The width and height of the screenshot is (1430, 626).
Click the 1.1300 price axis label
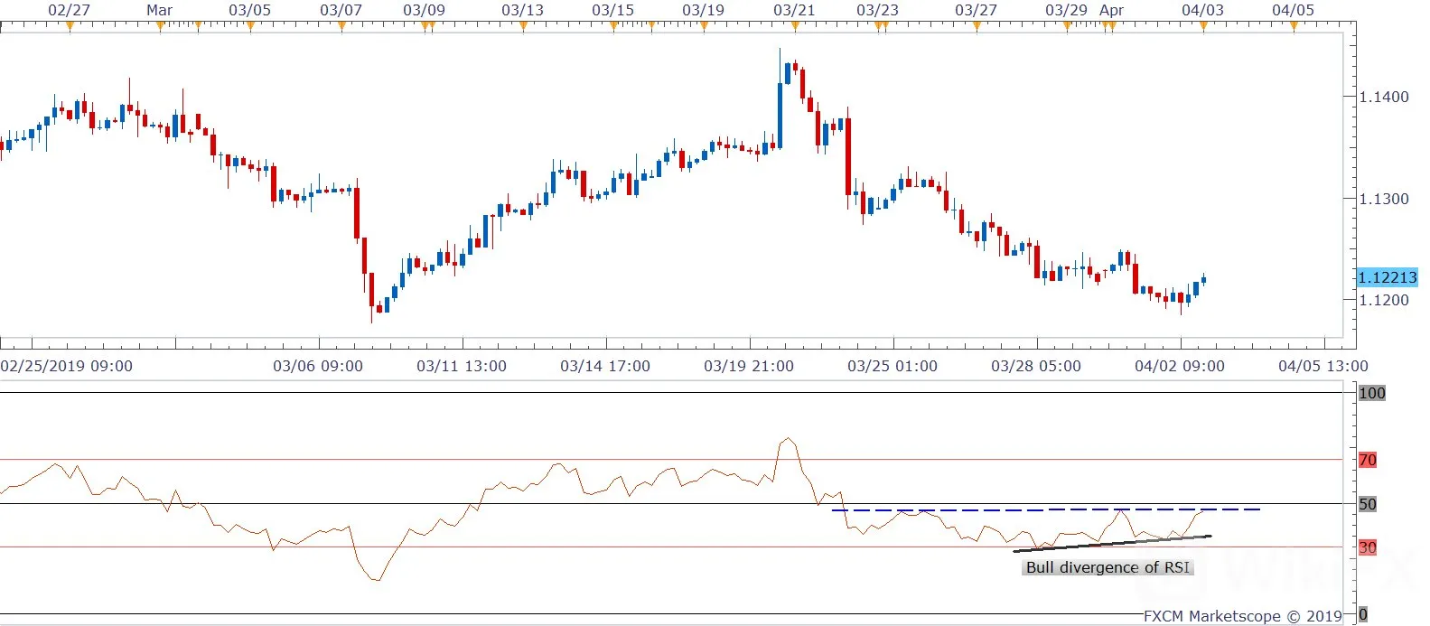(1384, 199)
